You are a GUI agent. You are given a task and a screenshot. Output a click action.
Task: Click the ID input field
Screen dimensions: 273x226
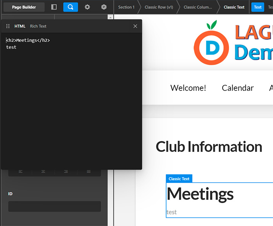pos(55,206)
